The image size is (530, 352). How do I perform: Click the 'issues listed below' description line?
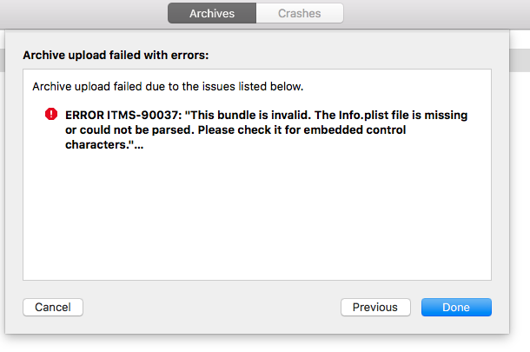(168, 87)
